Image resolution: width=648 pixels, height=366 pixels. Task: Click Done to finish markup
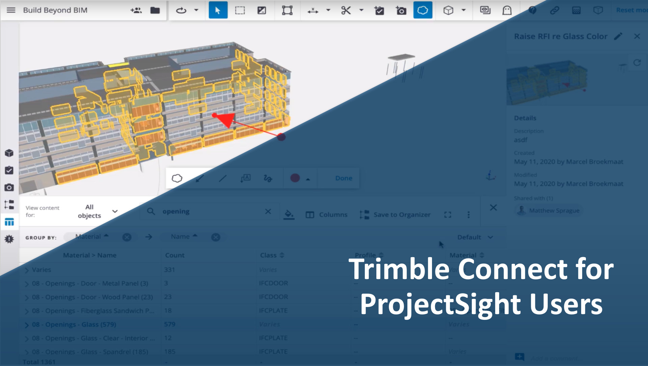coord(344,178)
